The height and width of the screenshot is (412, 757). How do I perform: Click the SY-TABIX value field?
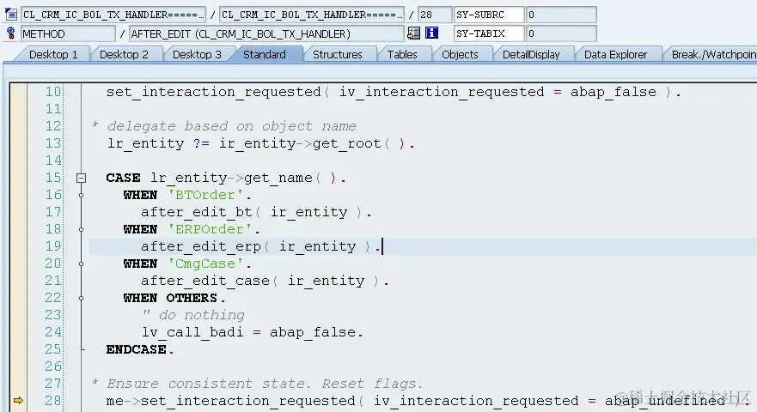(x=561, y=33)
